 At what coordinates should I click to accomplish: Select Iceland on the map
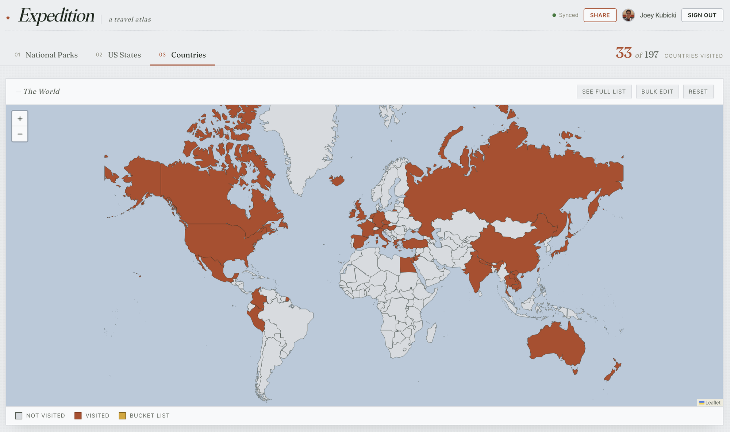click(x=337, y=180)
